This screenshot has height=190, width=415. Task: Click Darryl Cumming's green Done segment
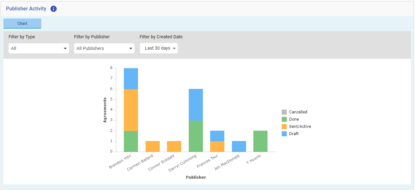pos(196,136)
